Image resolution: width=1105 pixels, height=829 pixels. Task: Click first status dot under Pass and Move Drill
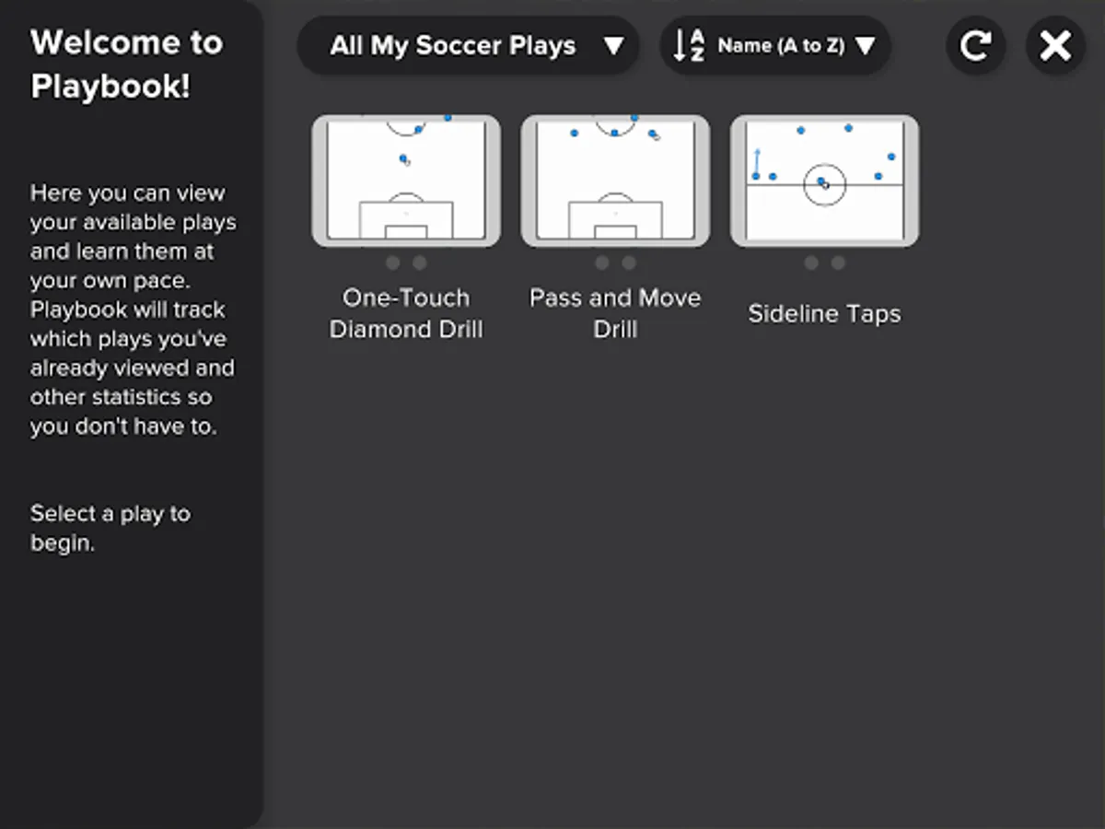(602, 263)
